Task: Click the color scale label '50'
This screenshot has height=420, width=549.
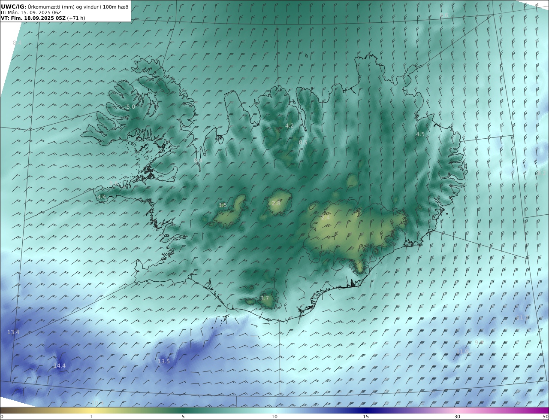Action: pos(546,417)
